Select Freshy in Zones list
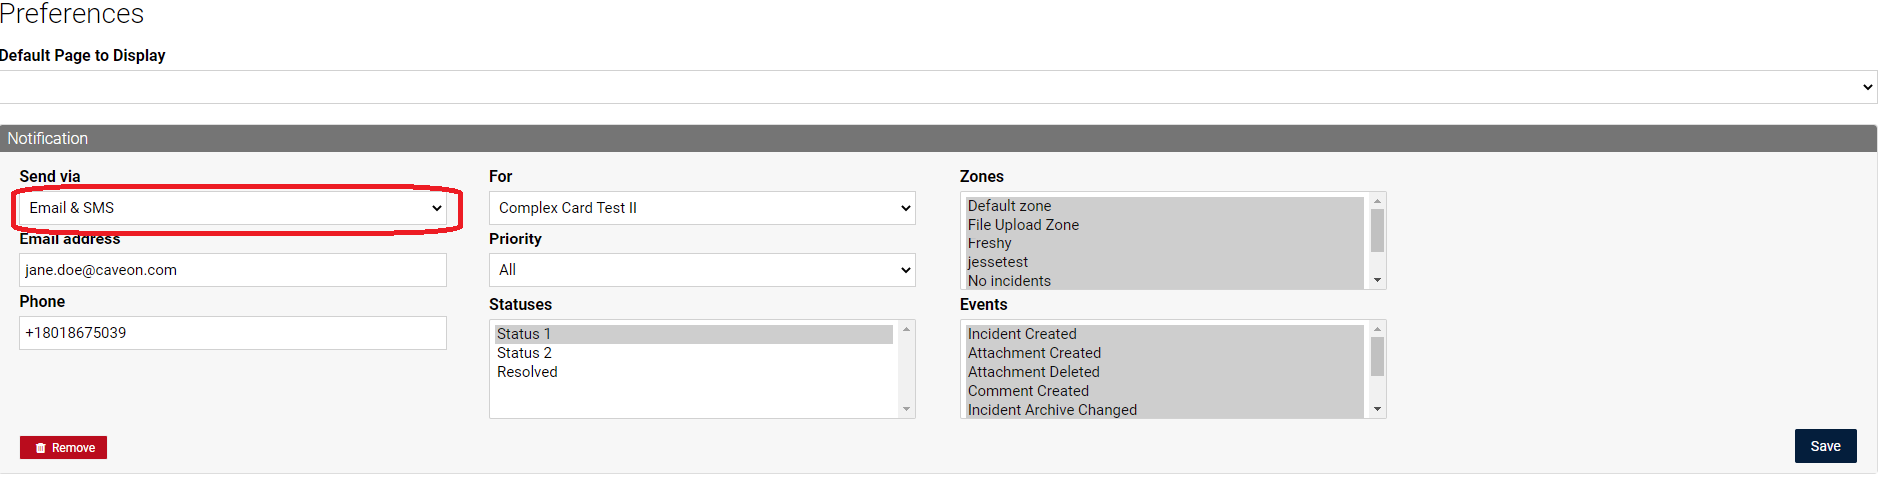The height and width of the screenshot is (477, 1879). (1165, 243)
